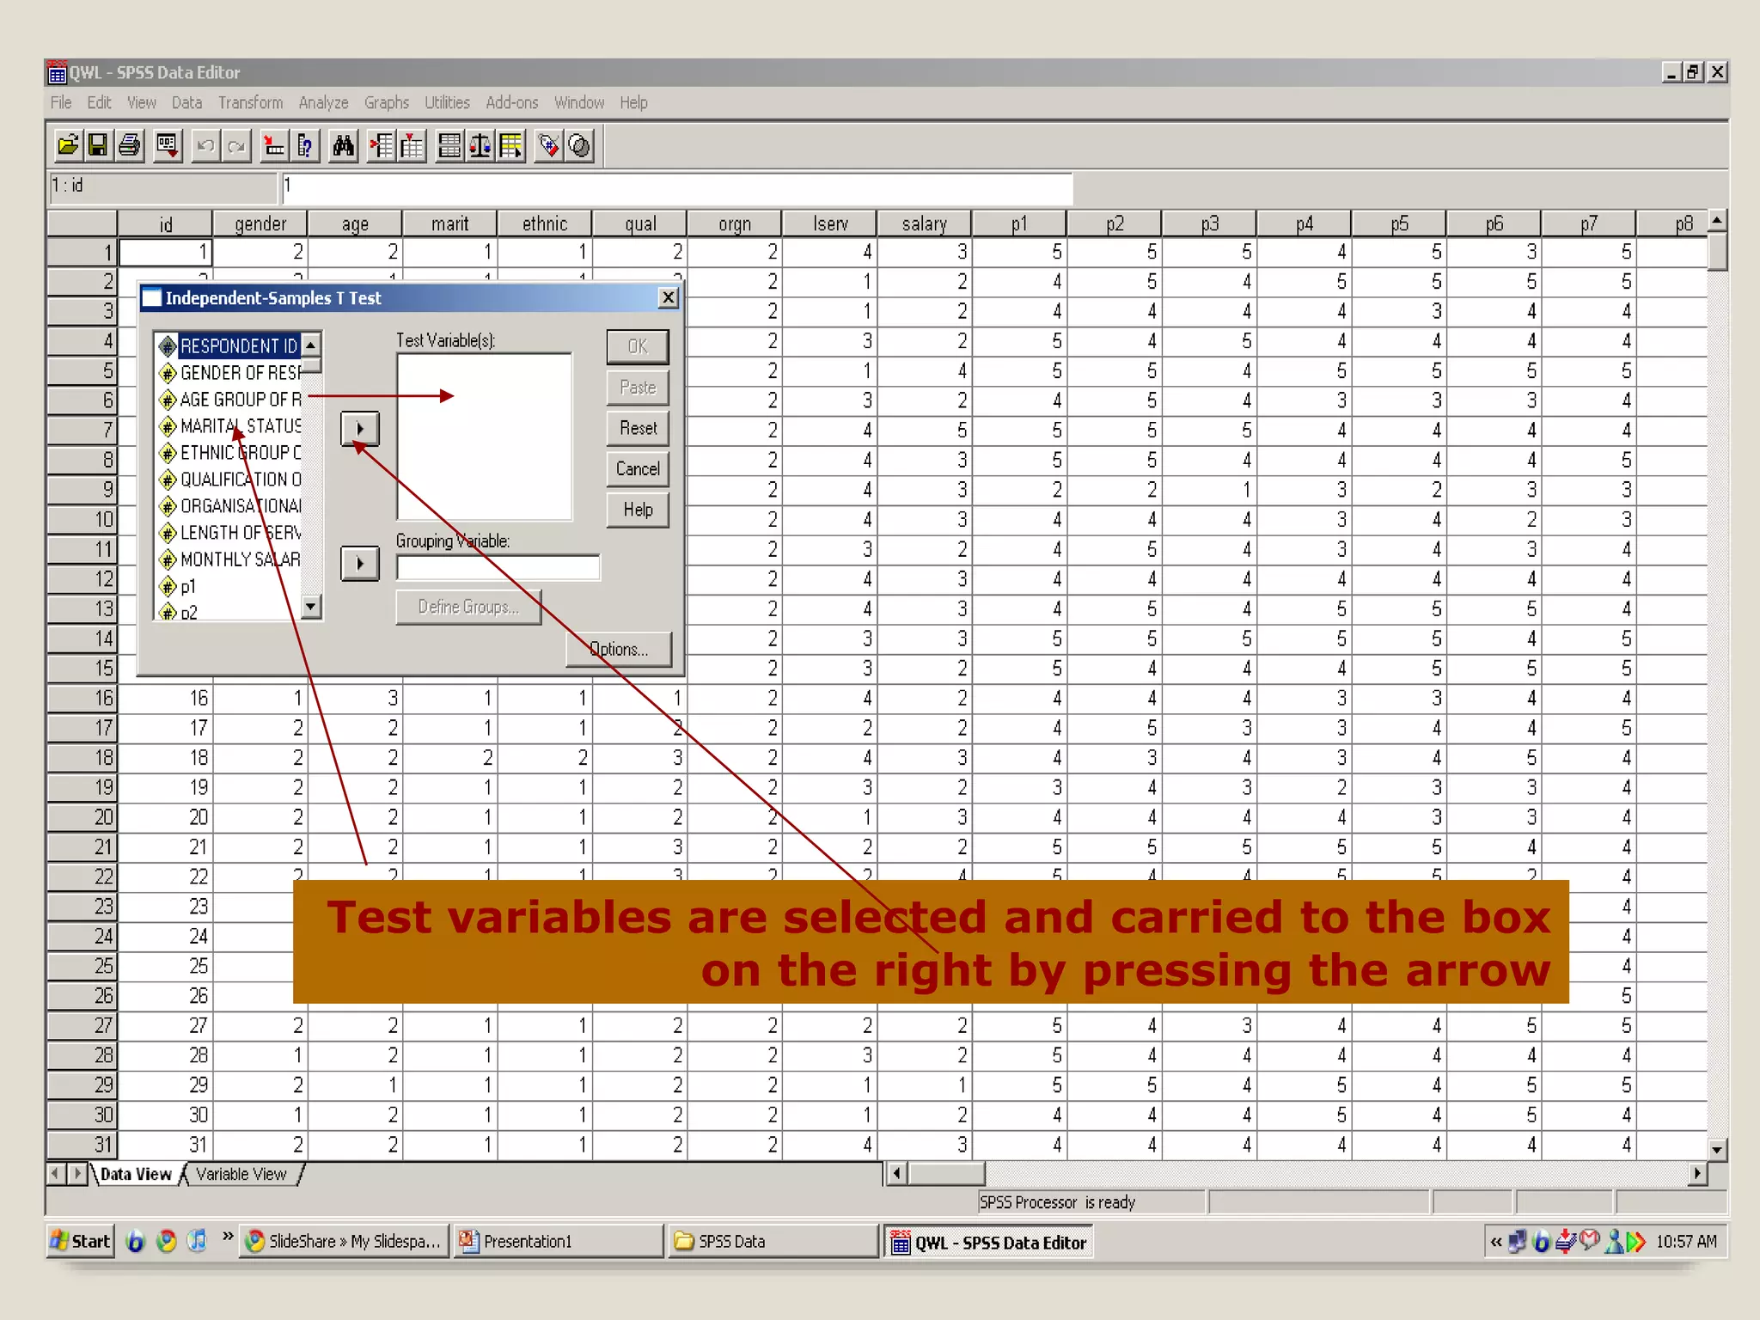Click Cancel in the T Test dialog
The image size is (1760, 1320).
(x=638, y=468)
